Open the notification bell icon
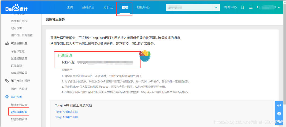 [243, 7]
